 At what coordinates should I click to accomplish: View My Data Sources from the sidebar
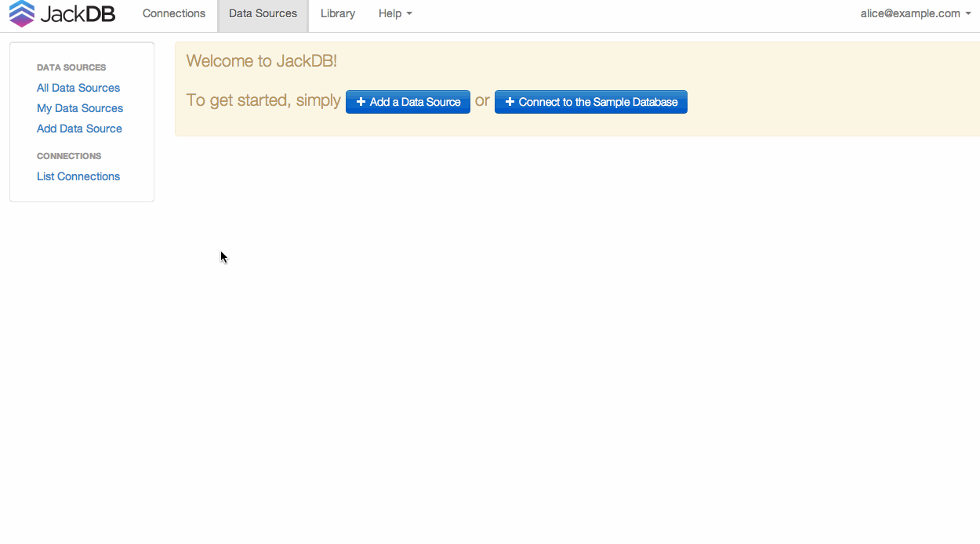[x=80, y=108]
